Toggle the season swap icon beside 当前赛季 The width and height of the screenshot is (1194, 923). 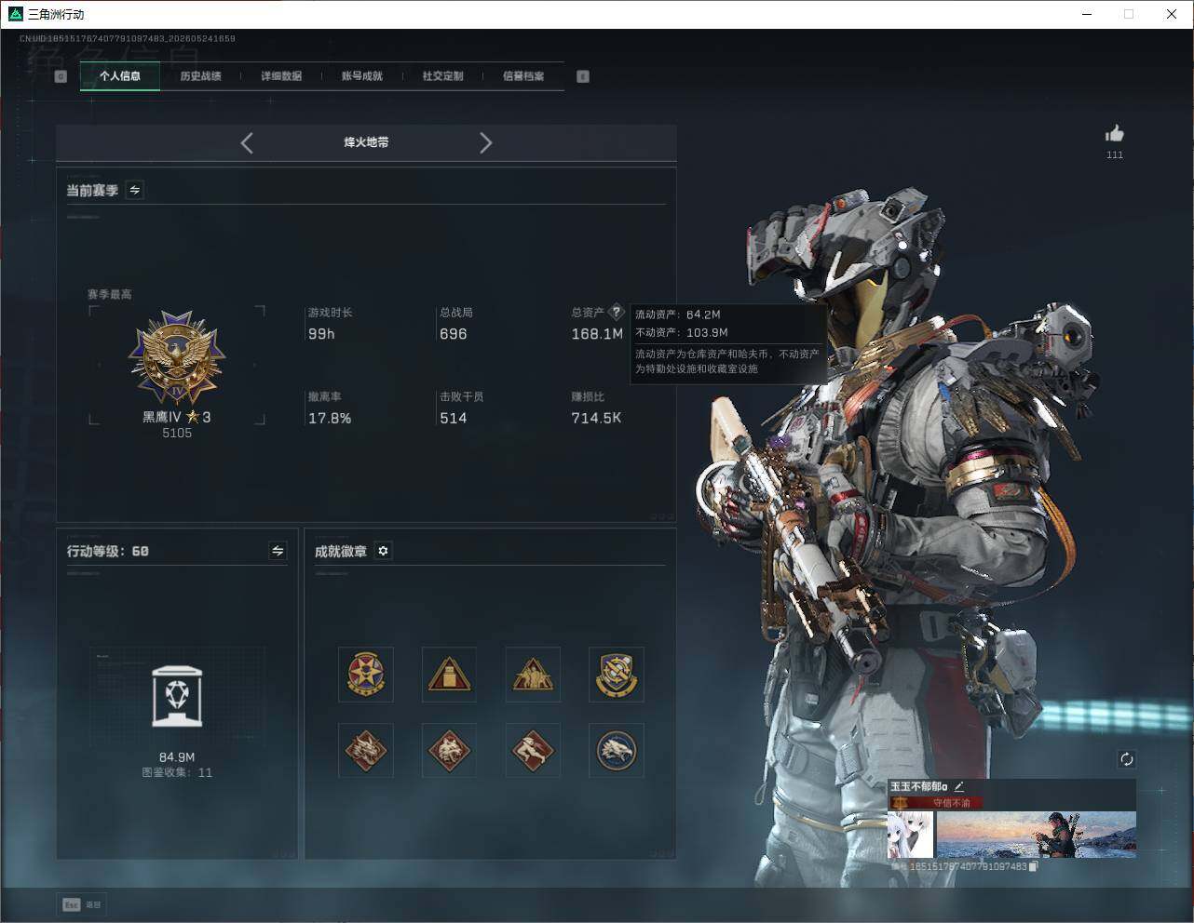coord(135,190)
